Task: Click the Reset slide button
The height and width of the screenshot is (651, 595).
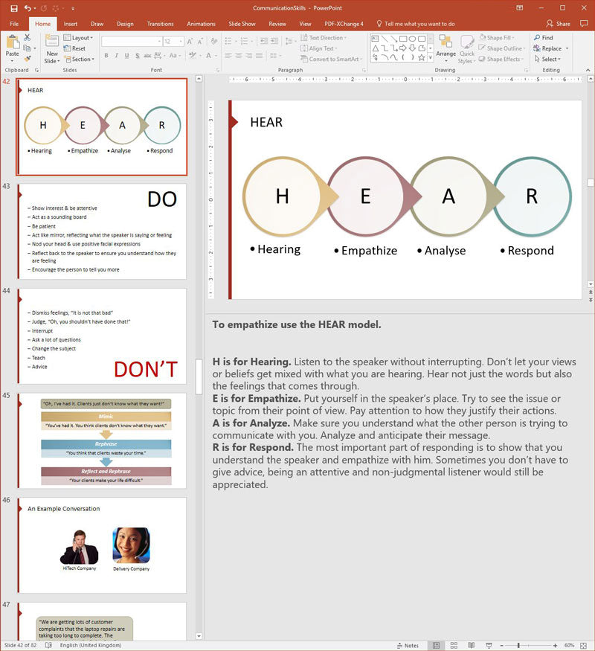Action: [74, 48]
